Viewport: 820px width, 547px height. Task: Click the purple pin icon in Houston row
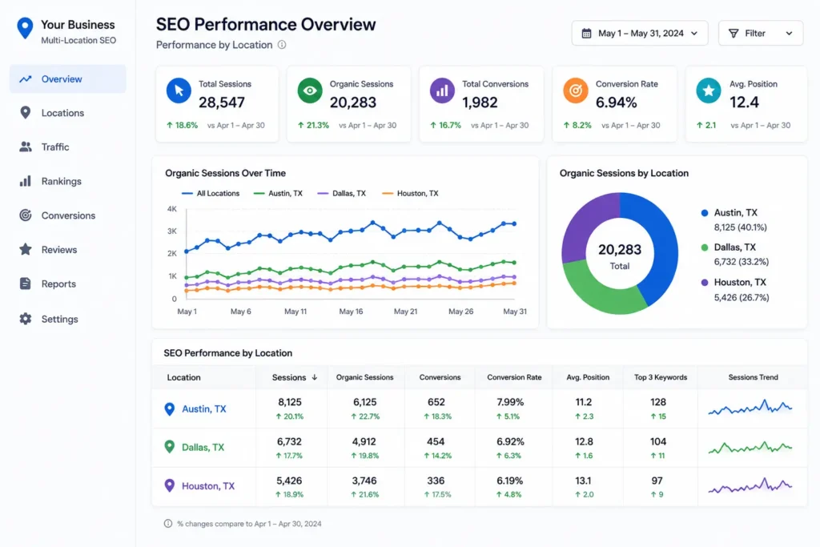click(x=170, y=485)
